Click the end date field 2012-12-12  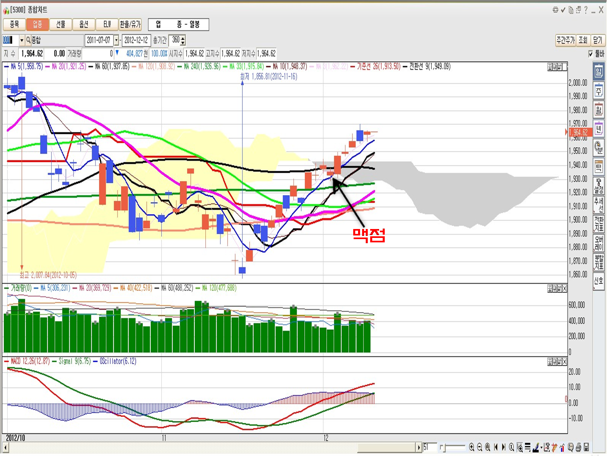click(137, 40)
